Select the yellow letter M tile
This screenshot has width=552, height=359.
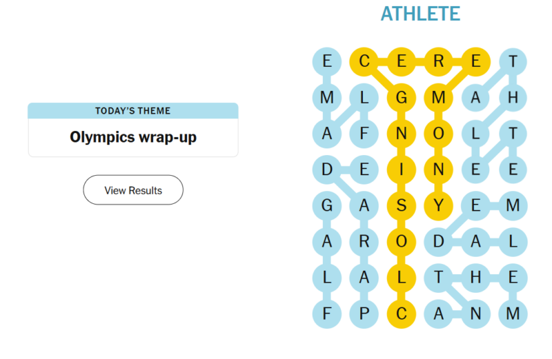438,98
